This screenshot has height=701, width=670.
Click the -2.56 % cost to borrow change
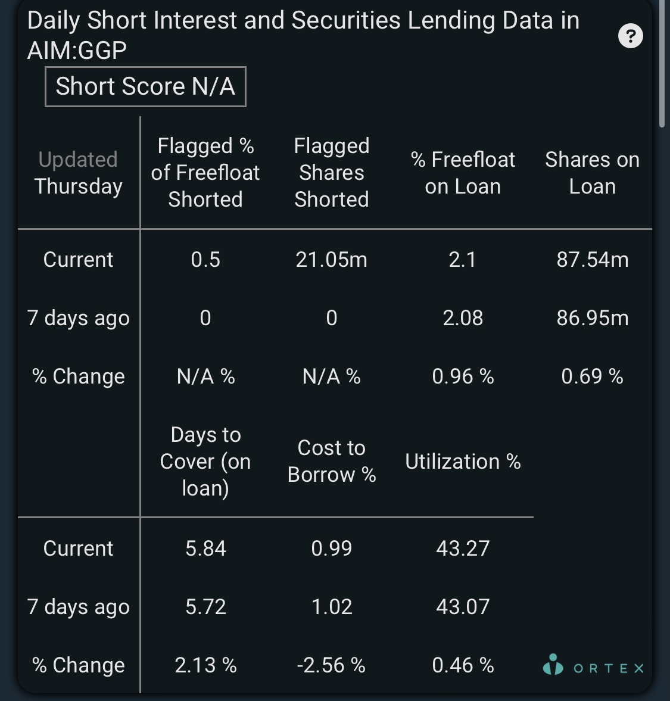332,665
